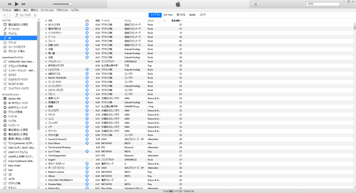Image resolution: width=356 pixels, height=193 pixels.
Task: Open the ヘルプ menu
Action: [x=74, y=10]
